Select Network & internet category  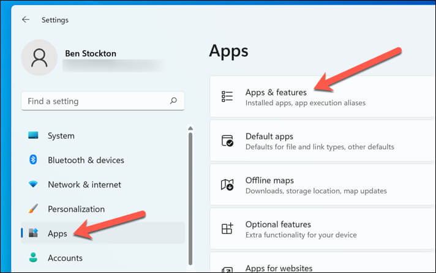click(x=85, y=185)
